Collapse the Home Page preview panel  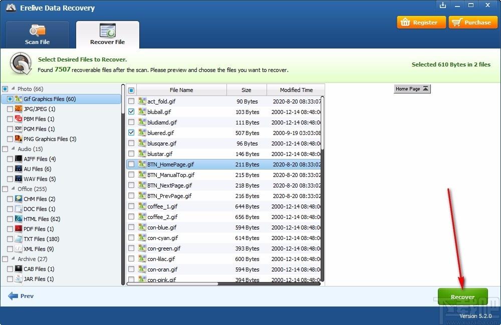[x=425, y=88]
